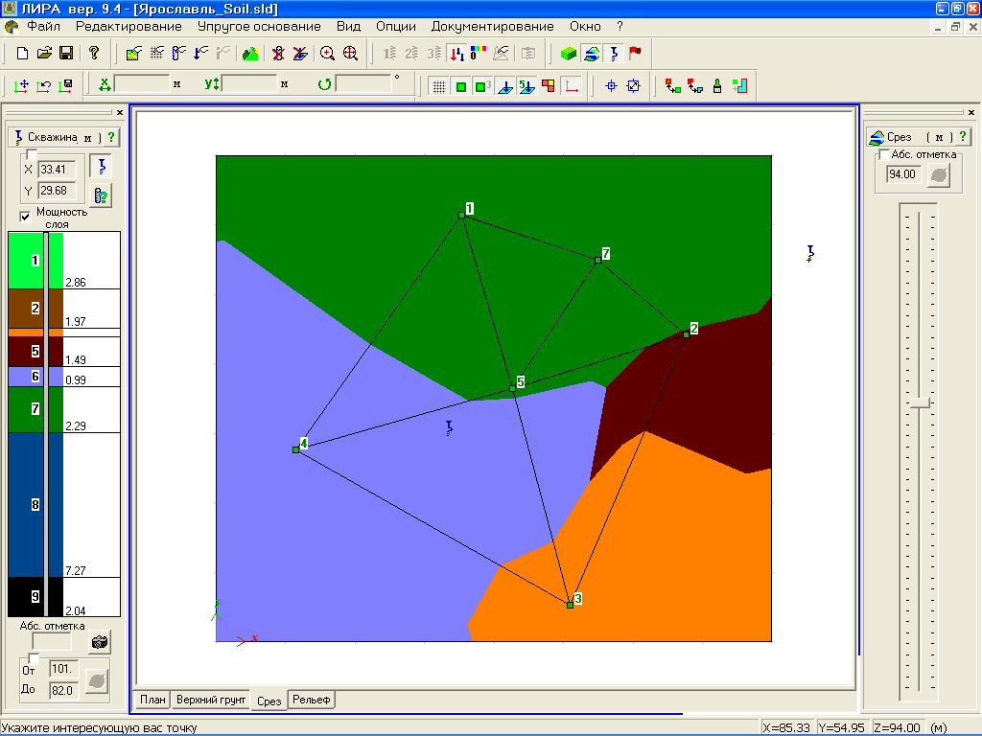Switch to the Рельеф tab
This screenshot has height=736, width=982.
click(x=312, y=701)
